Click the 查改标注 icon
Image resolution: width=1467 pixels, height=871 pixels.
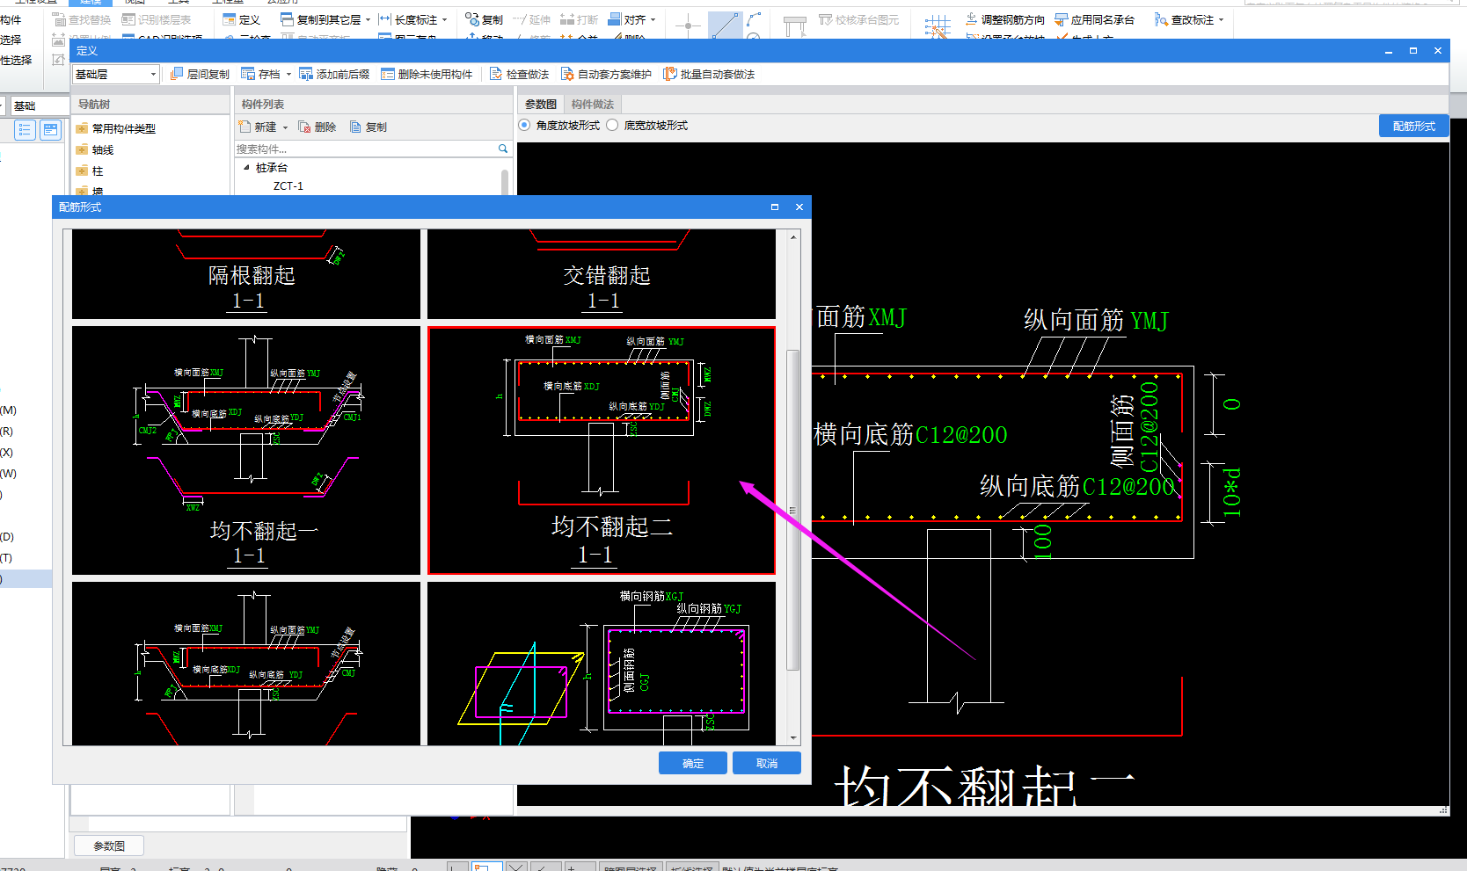coord(1161,19)
